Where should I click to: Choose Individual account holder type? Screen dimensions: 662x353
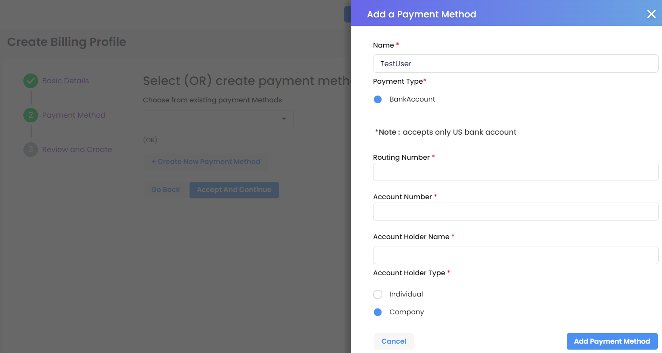click(378, 294)
